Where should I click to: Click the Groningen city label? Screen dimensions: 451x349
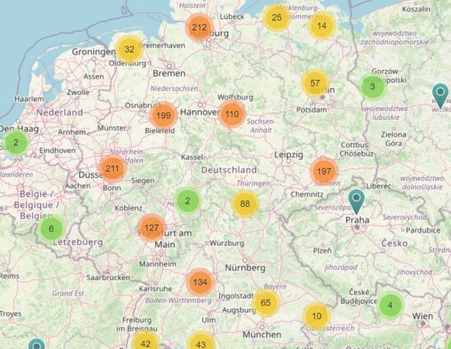coord(94,52)
